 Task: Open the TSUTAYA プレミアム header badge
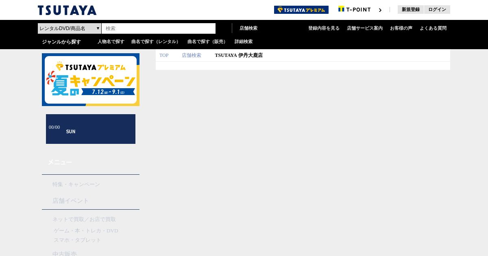tap(301, 10)
